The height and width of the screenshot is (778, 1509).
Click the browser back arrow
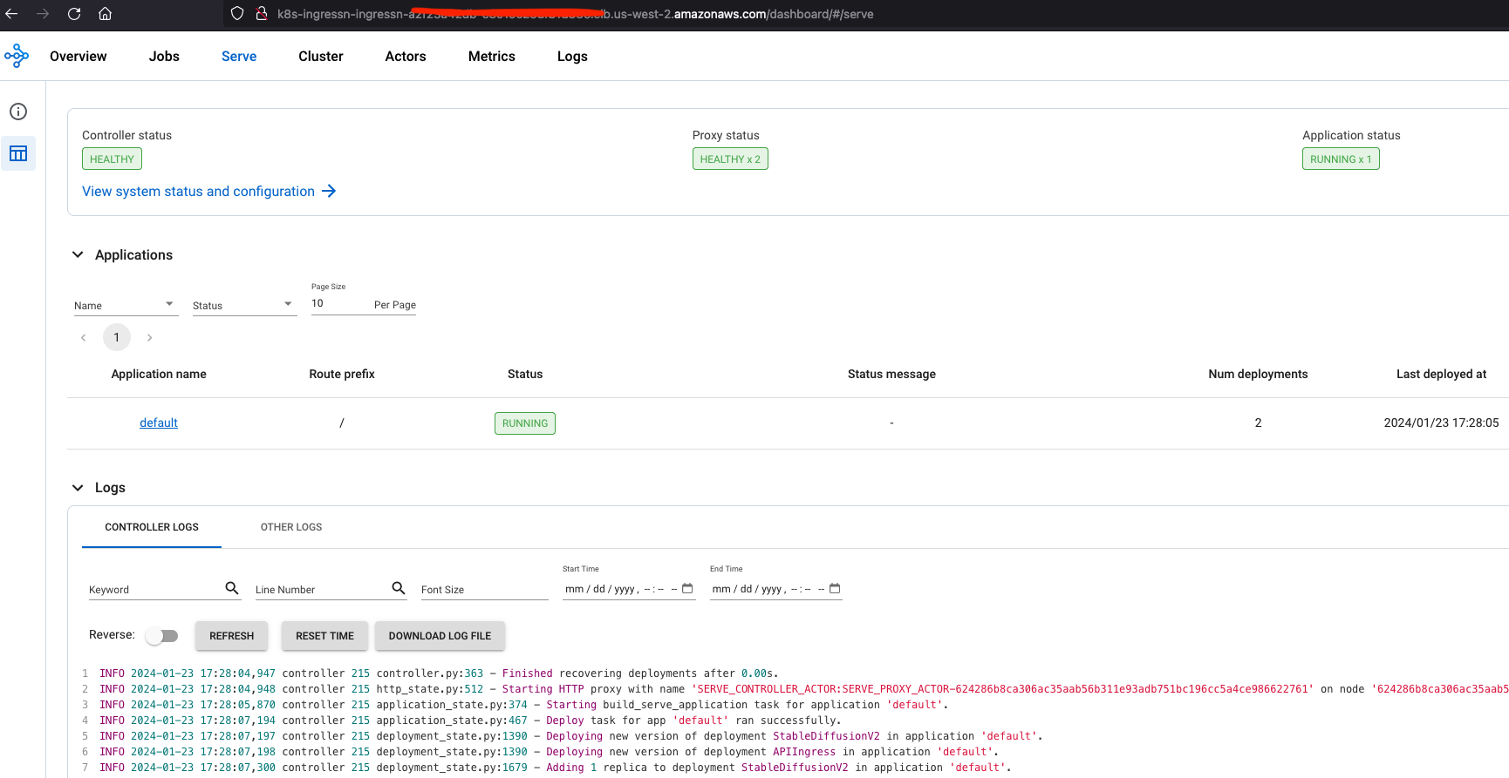[11, 14]
